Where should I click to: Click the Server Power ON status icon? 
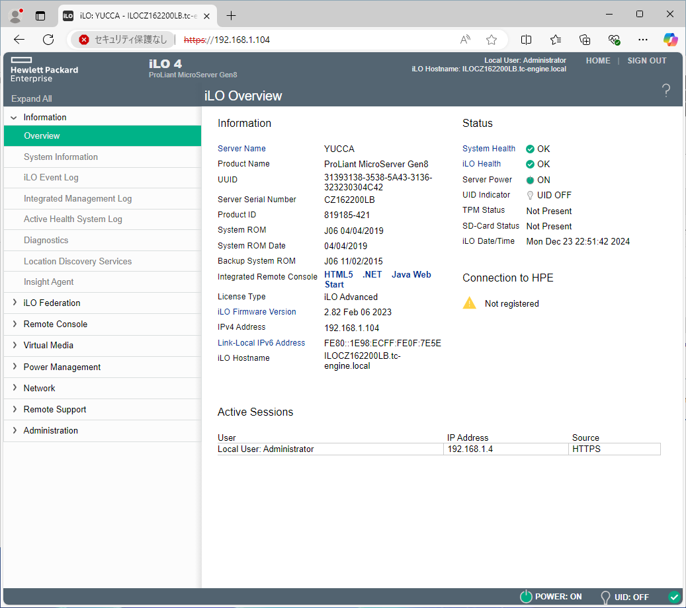(530, 180)
